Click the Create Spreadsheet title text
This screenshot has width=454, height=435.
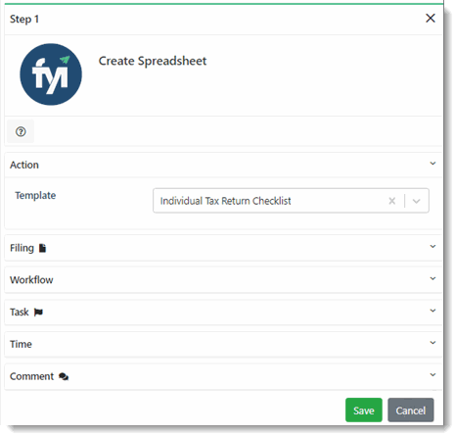click(x=153, y=61)
